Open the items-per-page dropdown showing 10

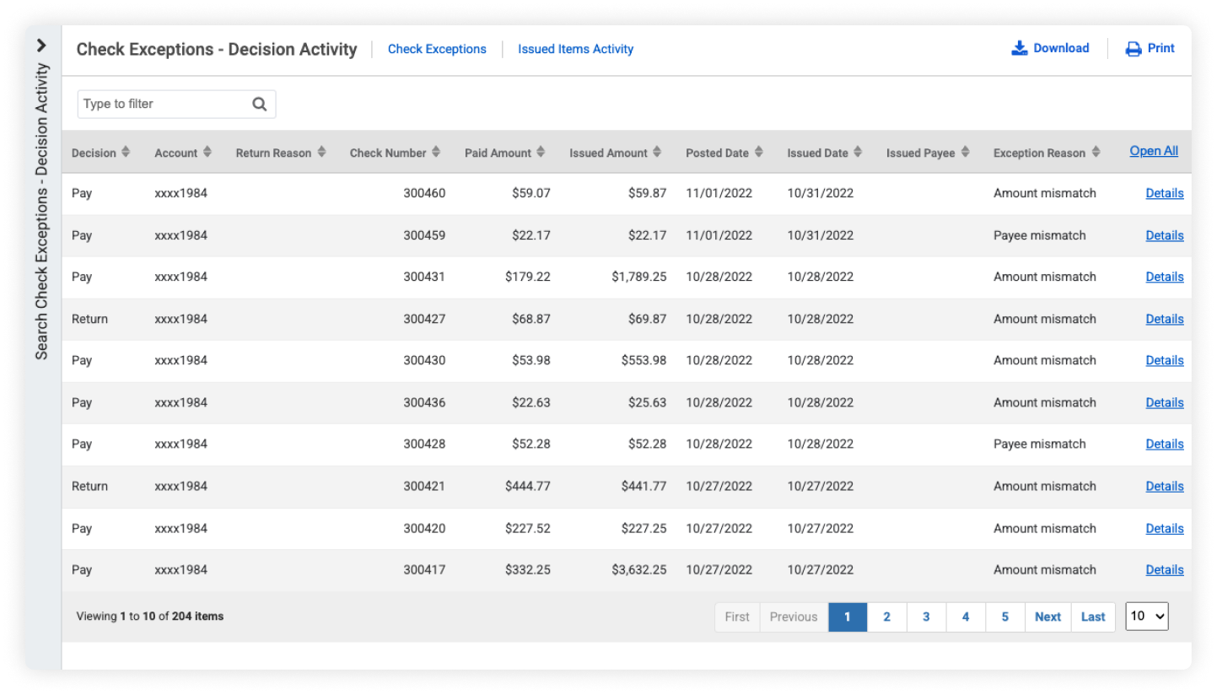click(x=1146, y=617)
